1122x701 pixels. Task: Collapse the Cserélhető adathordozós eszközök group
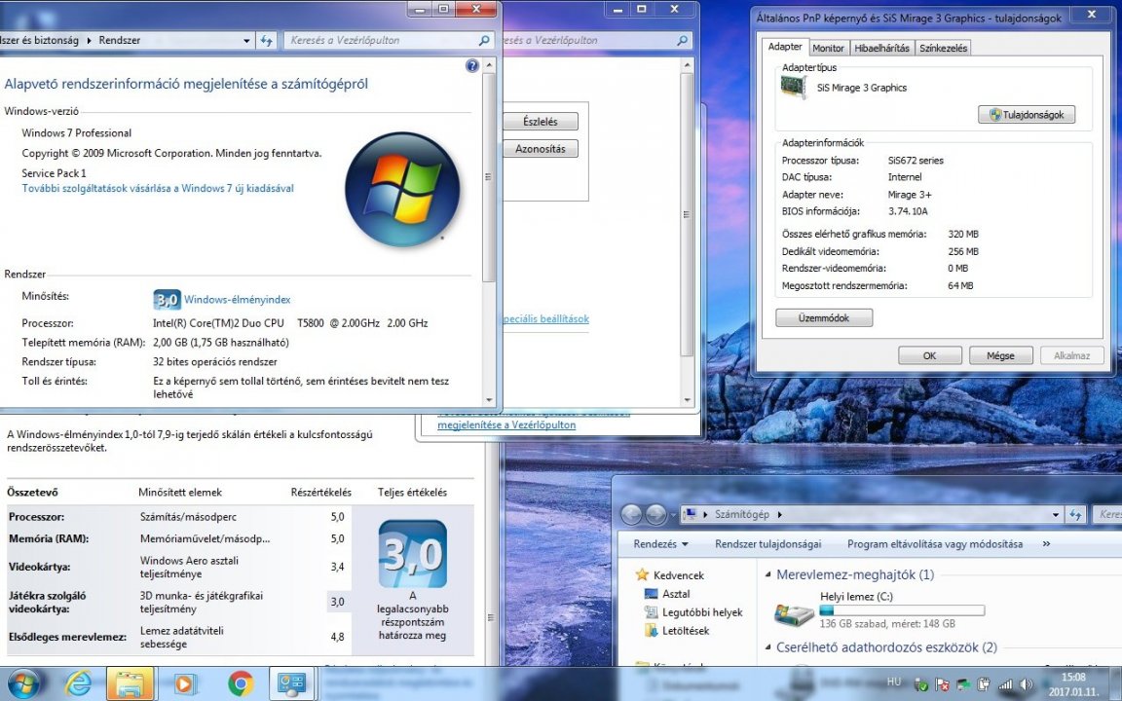click(768, 646)
